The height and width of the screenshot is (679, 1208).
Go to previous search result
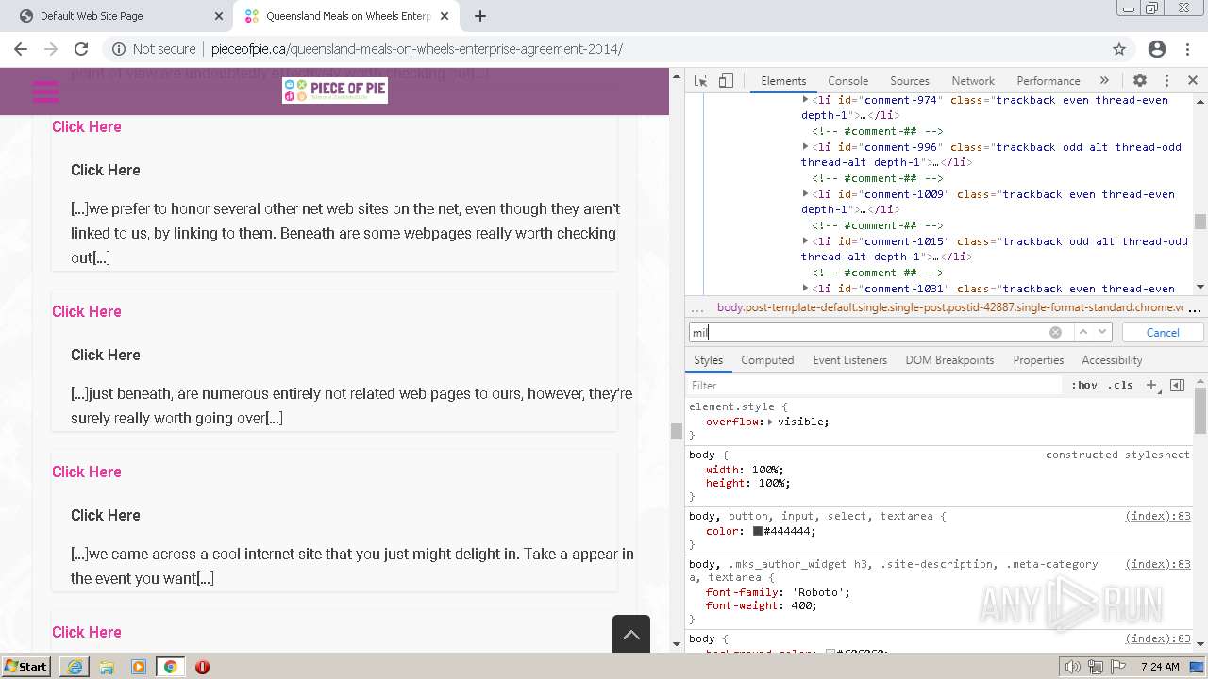coord(1083,332)
